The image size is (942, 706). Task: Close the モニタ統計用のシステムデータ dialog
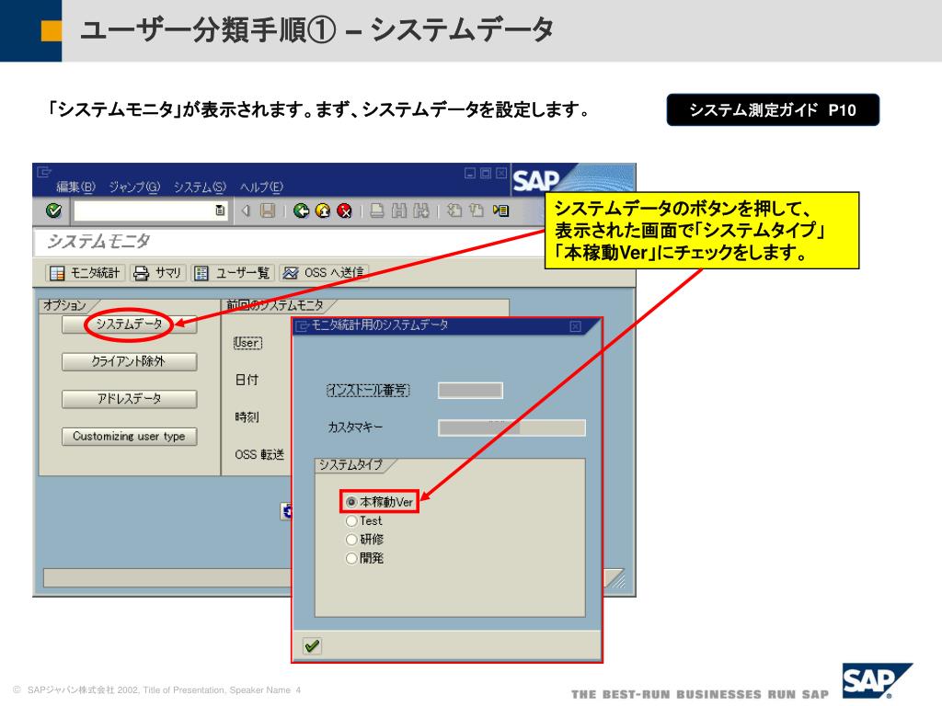pos(575,326)
